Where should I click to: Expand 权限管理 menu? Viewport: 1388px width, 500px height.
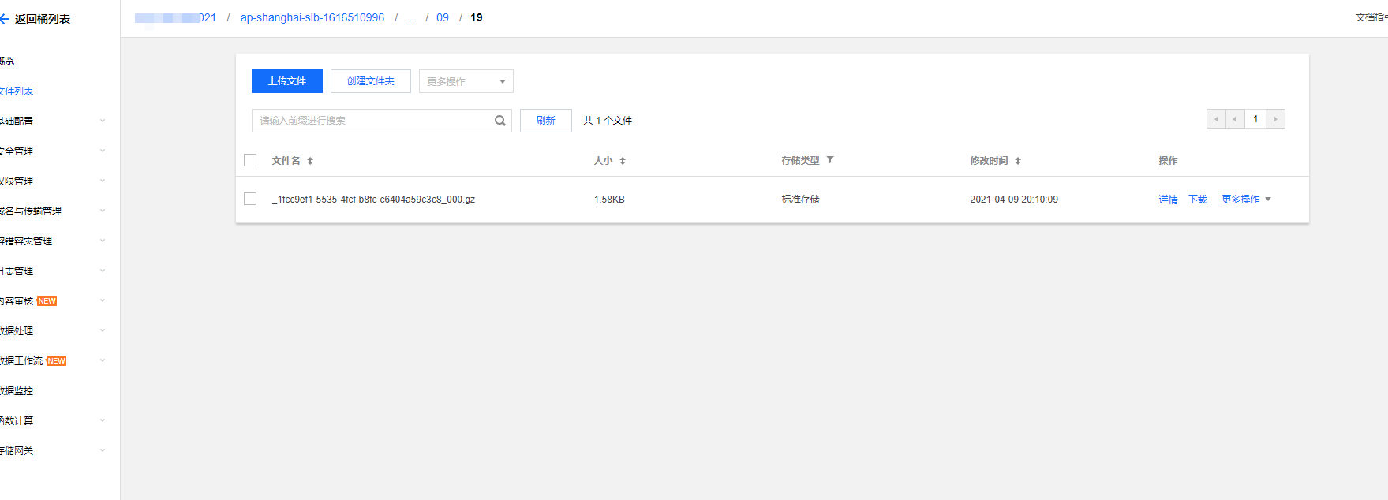point(103,181)
